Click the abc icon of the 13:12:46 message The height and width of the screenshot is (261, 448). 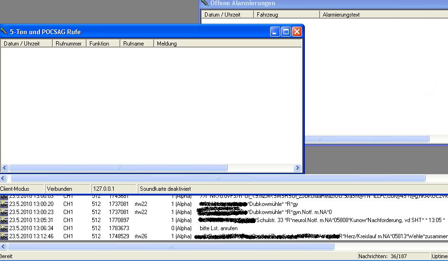[4, 236]
